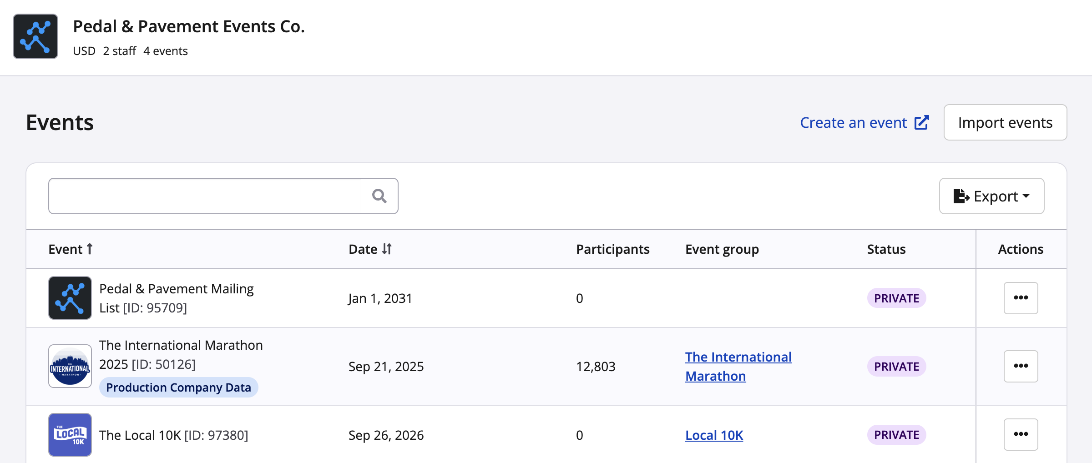Click PRIVATE status badge for Mailing List
This screenshot has width=1092, height=463.
(x=896, y=298)
